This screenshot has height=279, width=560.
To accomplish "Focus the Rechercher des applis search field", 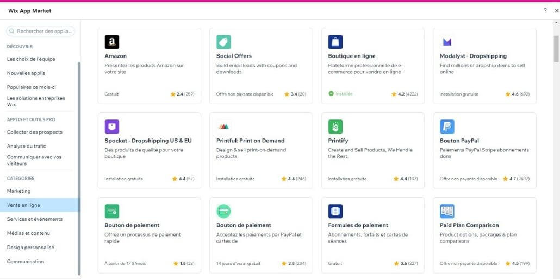I will 40,31.
